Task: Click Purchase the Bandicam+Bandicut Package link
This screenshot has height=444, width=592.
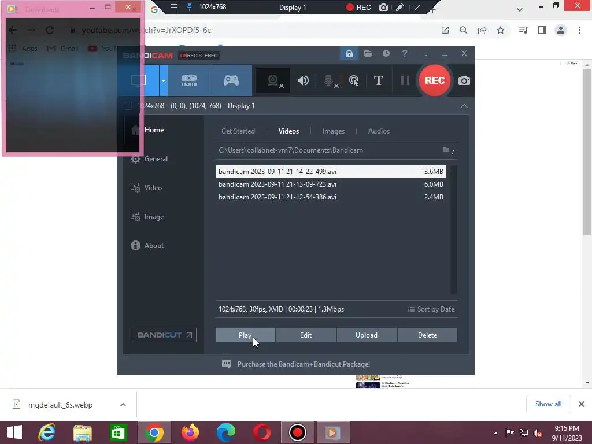Action: click(304, 364)
